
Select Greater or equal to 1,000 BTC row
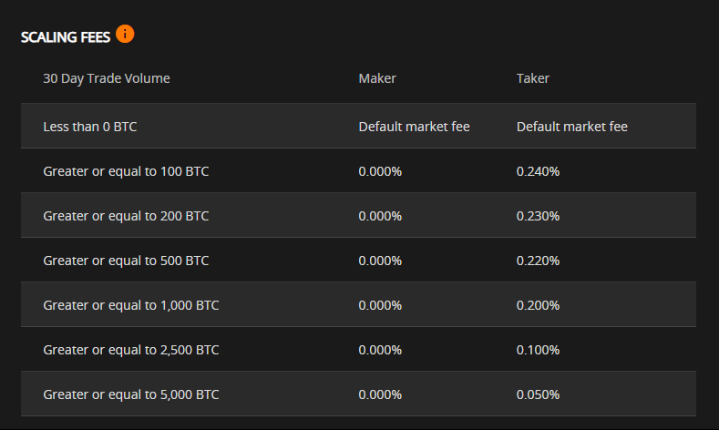[x=358, y=304]
